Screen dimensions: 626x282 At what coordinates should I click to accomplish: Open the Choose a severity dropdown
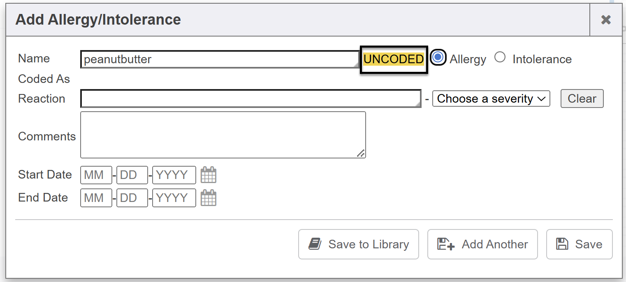click(x=491, y=99)
